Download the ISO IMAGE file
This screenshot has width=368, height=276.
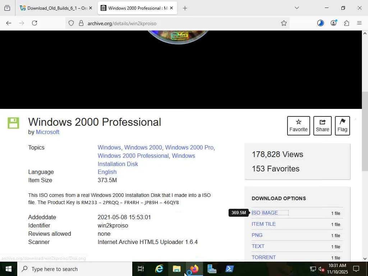(265, 213)
